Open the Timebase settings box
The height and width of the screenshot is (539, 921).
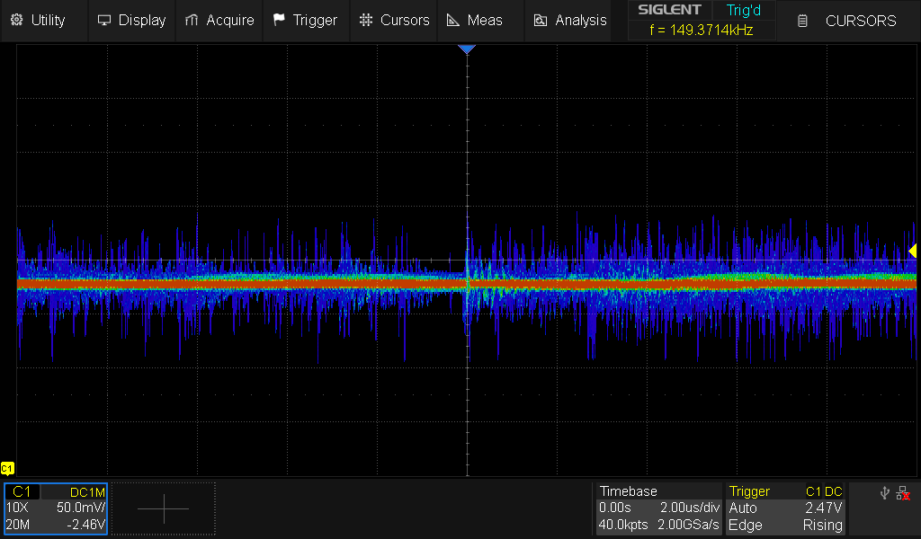point(659,508)
